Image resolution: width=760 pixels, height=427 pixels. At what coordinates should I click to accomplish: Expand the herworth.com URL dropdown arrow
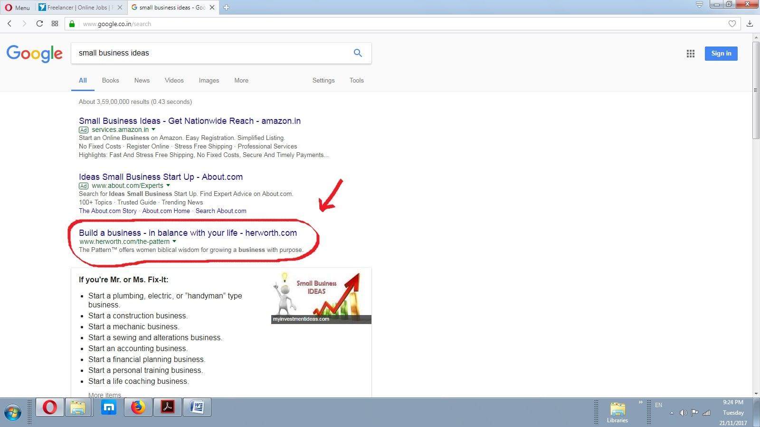[x=174, y=241]
